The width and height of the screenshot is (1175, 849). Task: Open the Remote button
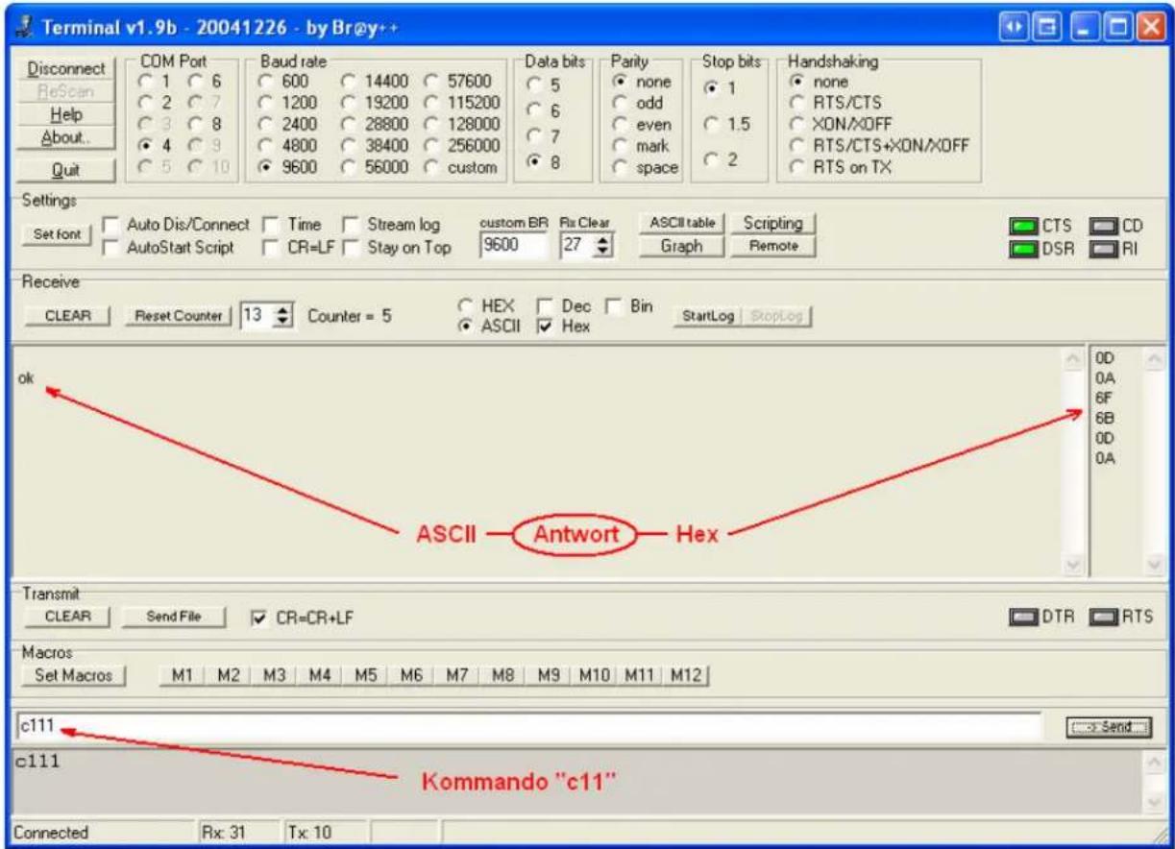(772, 246)
